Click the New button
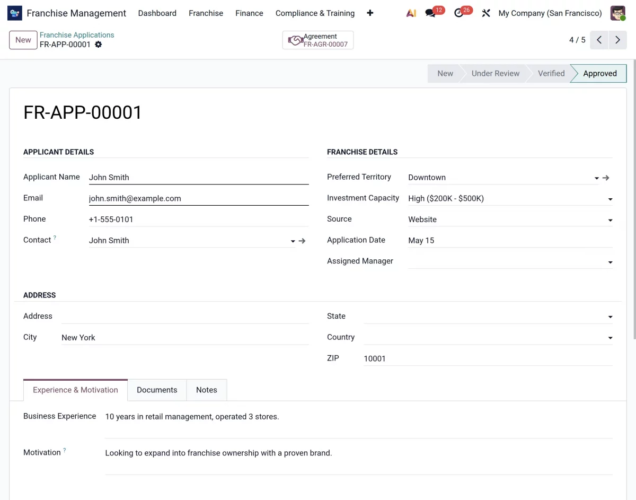636x500 pixels. pyautogui.click(x=23, y=40)
